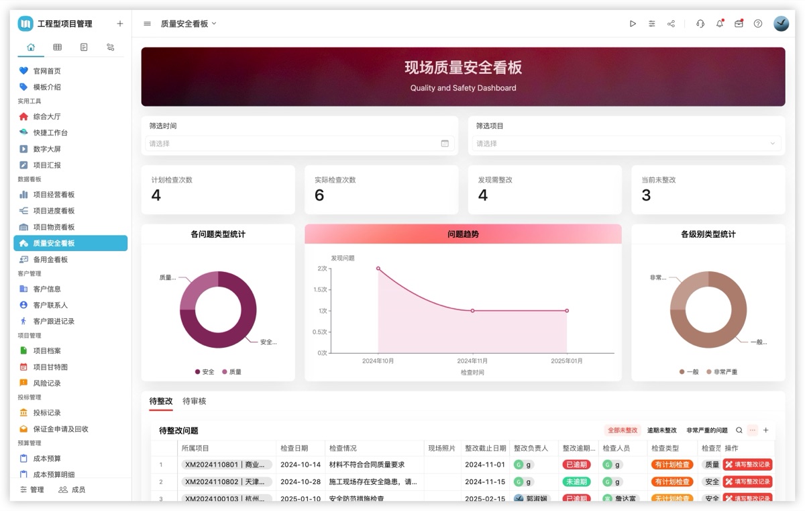Open the help question mark icon

pyautogui.click(x=758, y=24)
